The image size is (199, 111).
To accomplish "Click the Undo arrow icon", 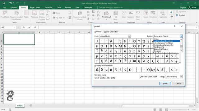I will (x=11, y=3).
